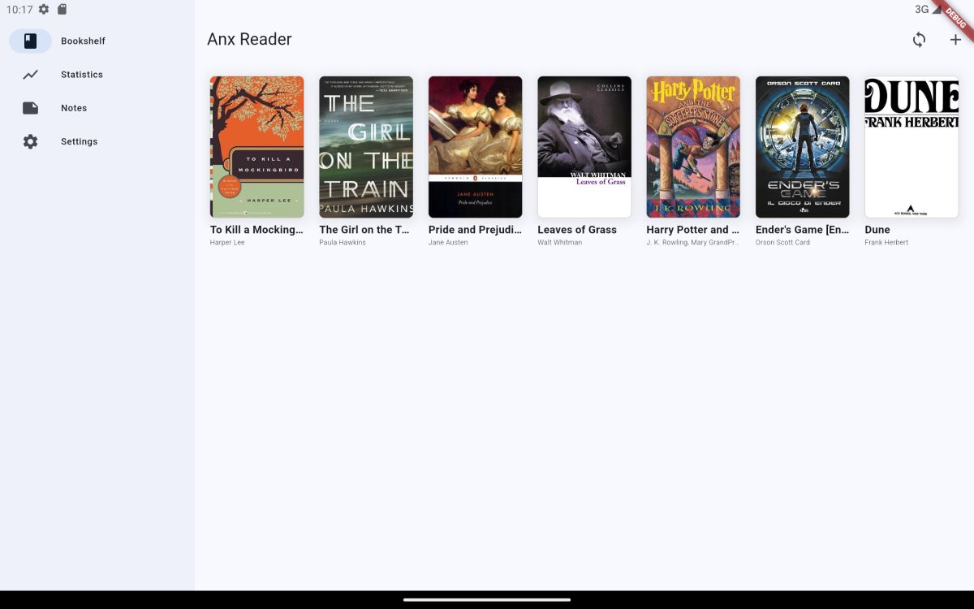The height and width of the screenshot is (609, 974).
Task: Tap the Android navigation gesture bar
Action: [x=487, y=600]
